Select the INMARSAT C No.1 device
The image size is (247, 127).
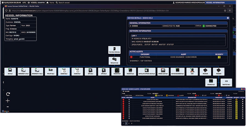point(24,72)
